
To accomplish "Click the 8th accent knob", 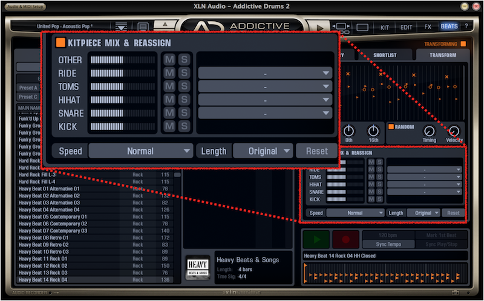I will click(348, 131).
